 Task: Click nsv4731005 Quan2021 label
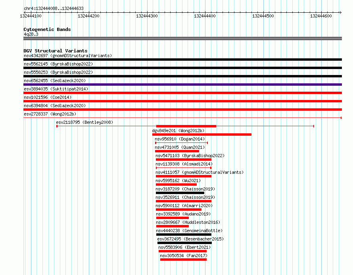pos(180,147)
